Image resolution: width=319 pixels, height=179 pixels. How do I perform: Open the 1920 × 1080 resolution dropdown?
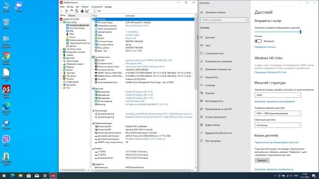[278, 113]
